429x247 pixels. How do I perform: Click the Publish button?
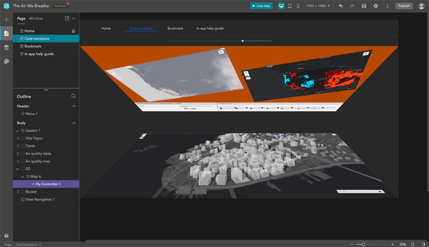404,6
